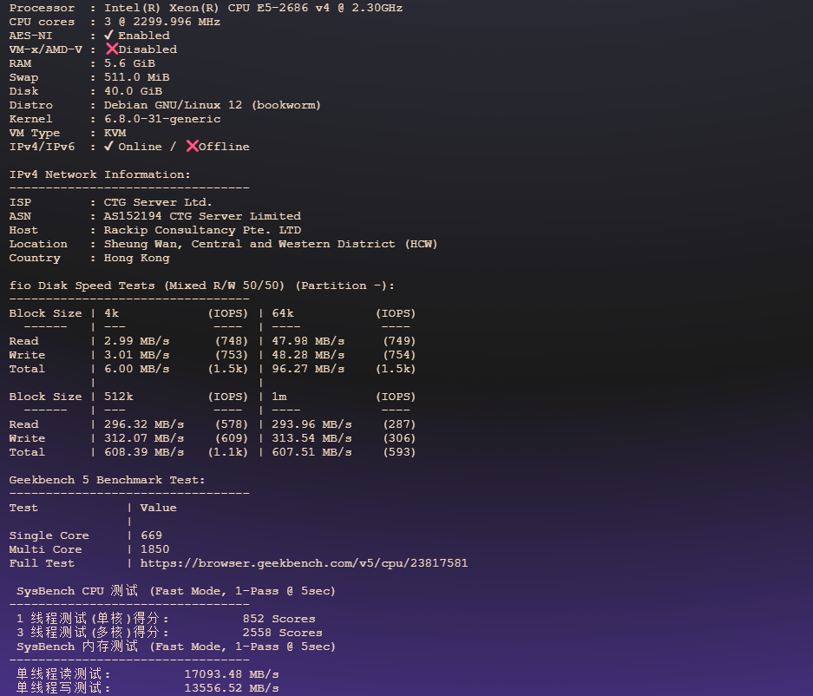Toggle the IPv6 Offline indicator
813x696 pixels.
(220, 146)
